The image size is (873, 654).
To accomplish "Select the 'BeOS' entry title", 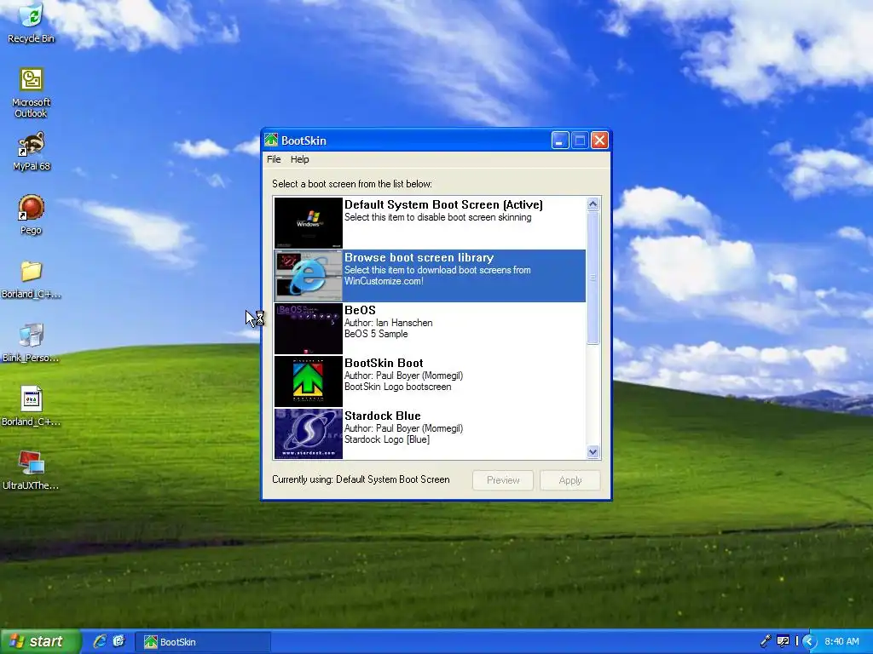I will [361, 310].
